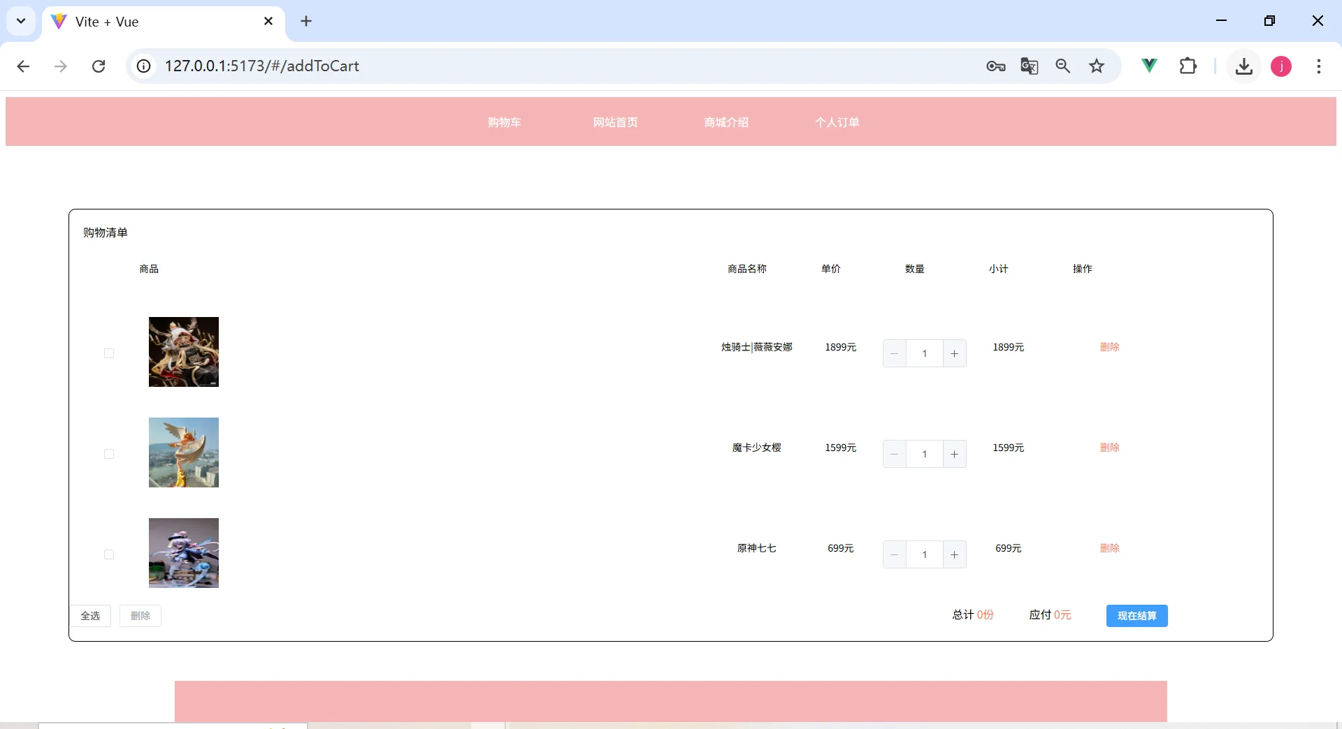Click the 单价 column header
Screen dimensions: 1342x729
831,269
